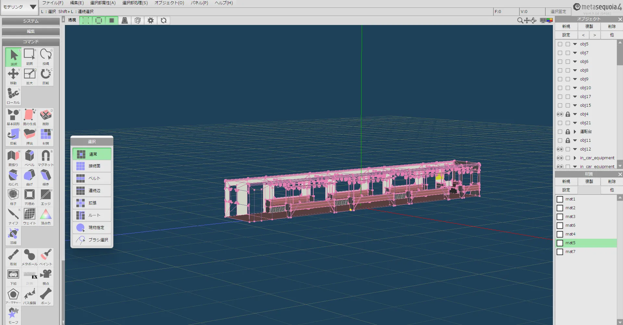Choose ベルト in the selection panel
Screen dimensions: 623x325
92,178
